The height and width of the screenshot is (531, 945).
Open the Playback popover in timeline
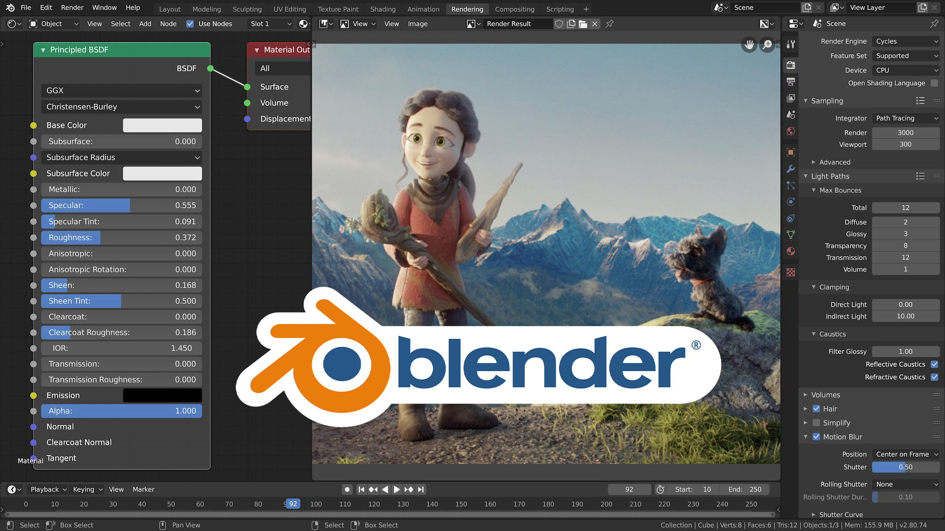(x=48, y=489)
